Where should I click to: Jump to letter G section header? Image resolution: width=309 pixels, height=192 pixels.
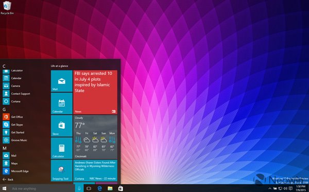click(x=4, y=110)
